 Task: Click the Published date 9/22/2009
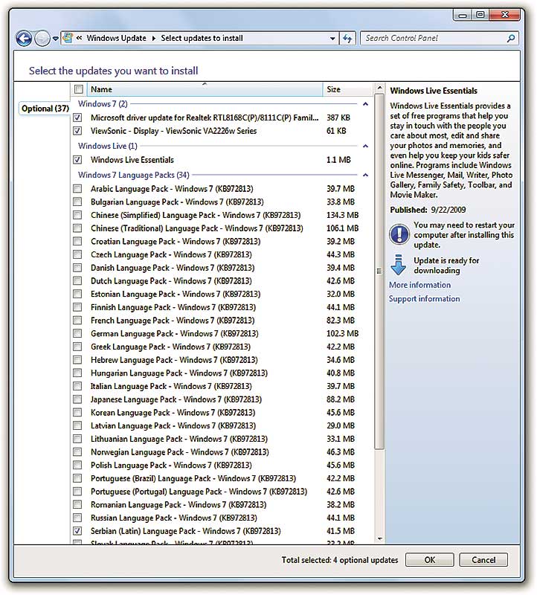[x=448, y=210]
